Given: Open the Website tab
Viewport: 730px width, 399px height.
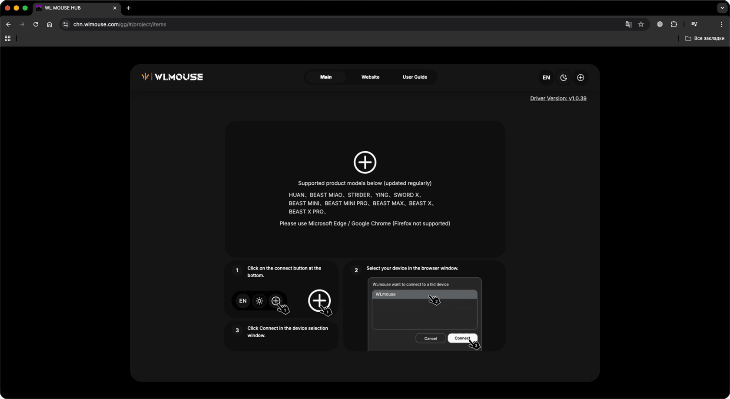Looking at the screenshot, I should (370, 77).
